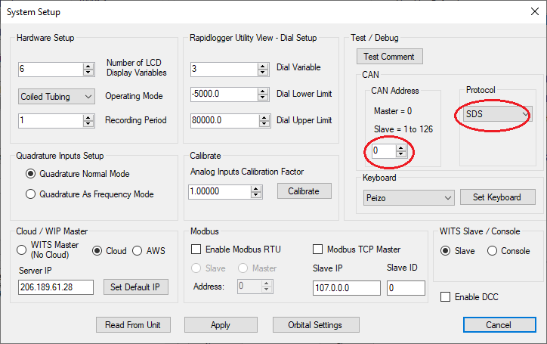
Task: Click the Server IP input field
Action: [x=56, y=287]
